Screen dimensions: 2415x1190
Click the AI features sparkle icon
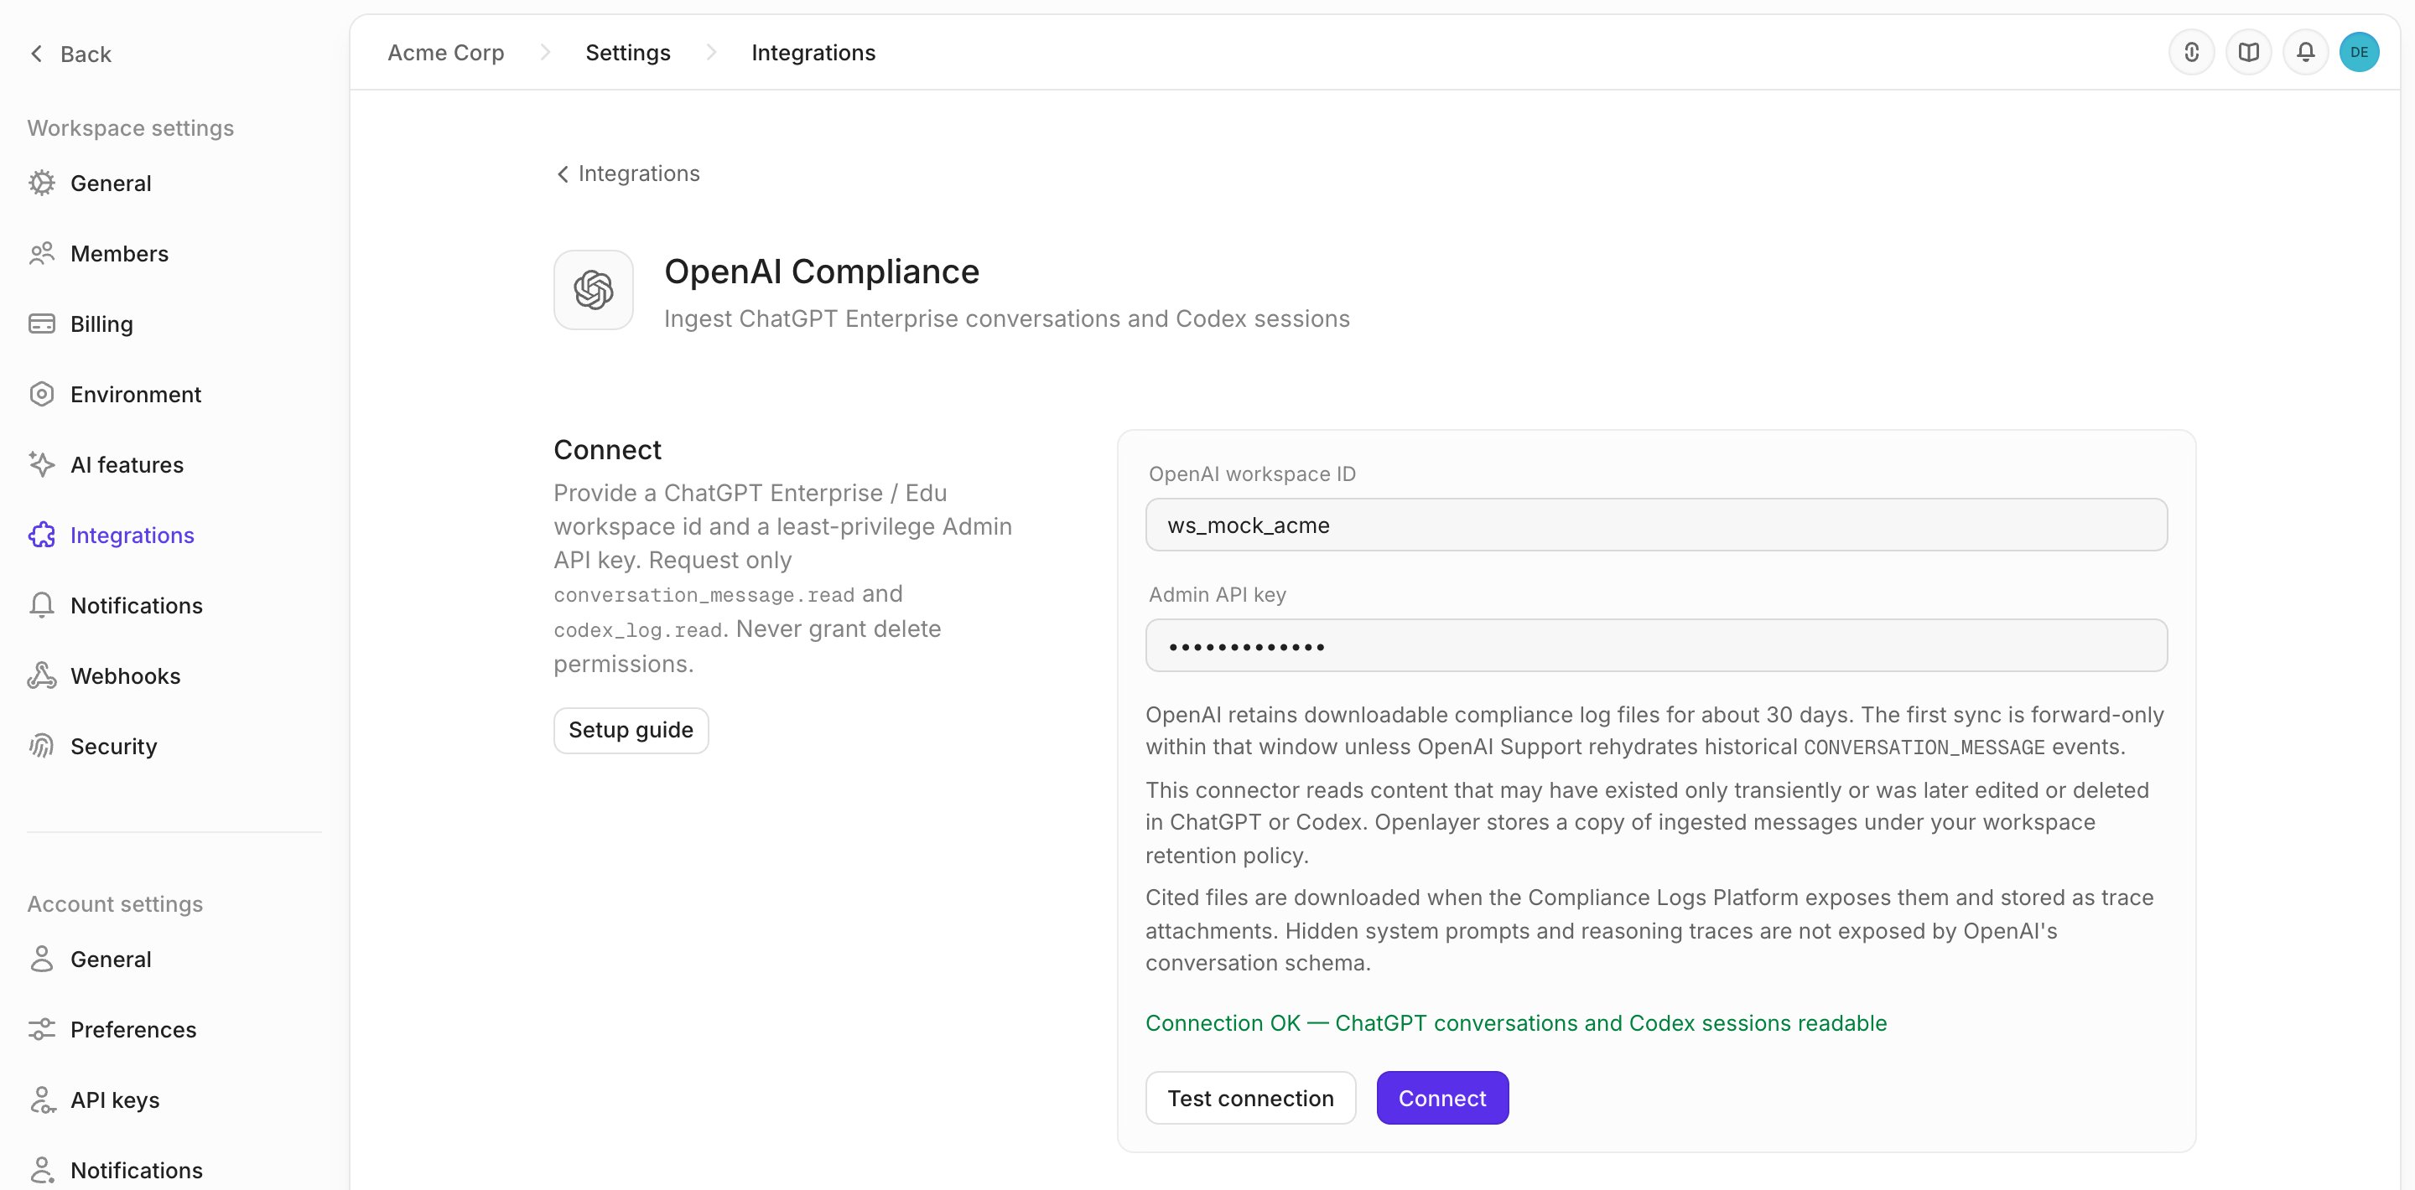(41, 463)
